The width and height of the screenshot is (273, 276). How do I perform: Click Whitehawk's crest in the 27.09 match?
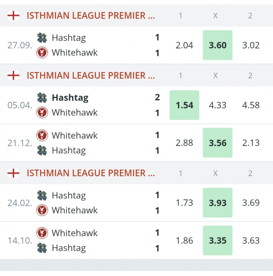(x=42, y=53)
